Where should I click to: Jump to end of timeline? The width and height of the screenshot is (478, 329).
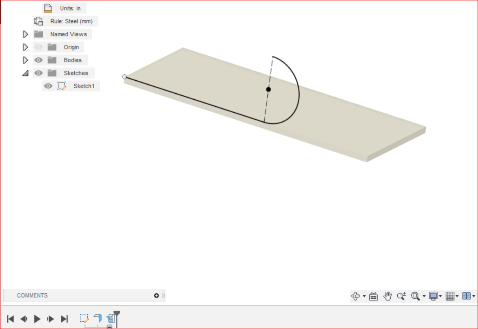[65, 319]
